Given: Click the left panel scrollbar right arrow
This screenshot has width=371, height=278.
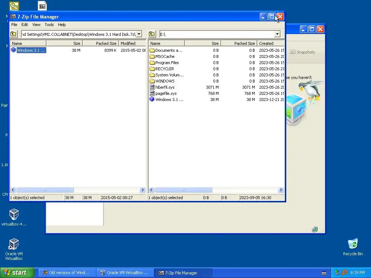Looking at the screenshot, I should point(142,190).
